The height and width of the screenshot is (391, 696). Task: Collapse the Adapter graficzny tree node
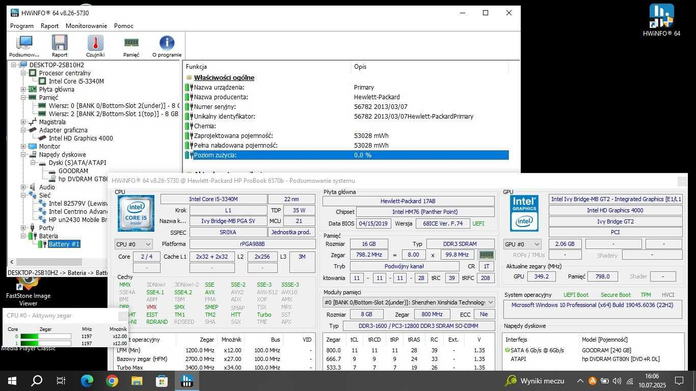point(23,130)
